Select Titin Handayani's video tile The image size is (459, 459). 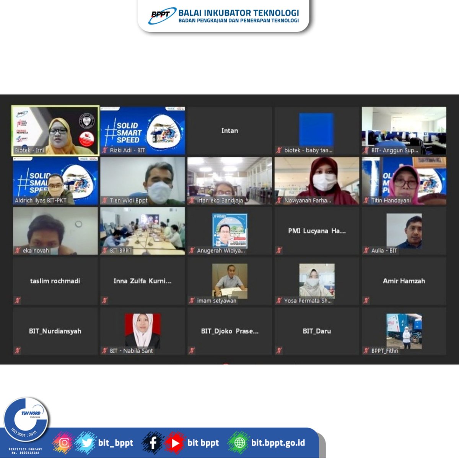tap(404, 181)
